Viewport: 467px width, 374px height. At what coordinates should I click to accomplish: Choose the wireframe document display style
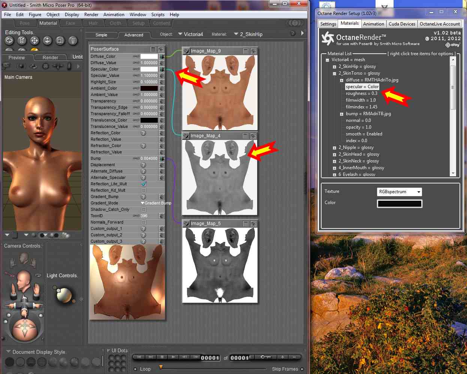point(31,362)
